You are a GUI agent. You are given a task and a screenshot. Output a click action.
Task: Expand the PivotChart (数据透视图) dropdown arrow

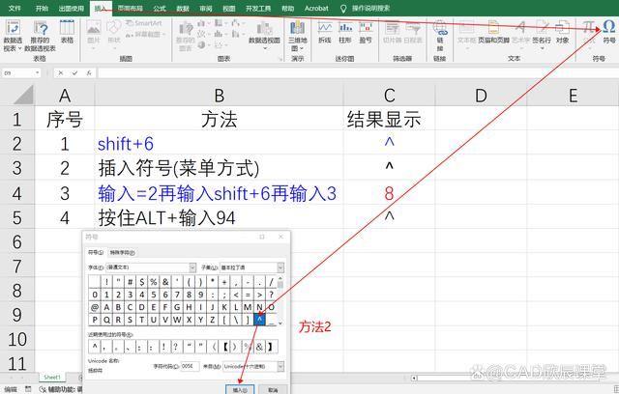pyautogui.click(x=264, y=49)
